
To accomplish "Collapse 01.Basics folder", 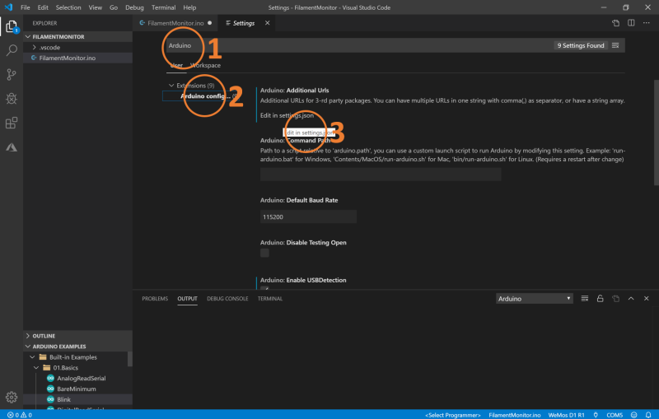I will pyautogui.click(x=65, y=368).
